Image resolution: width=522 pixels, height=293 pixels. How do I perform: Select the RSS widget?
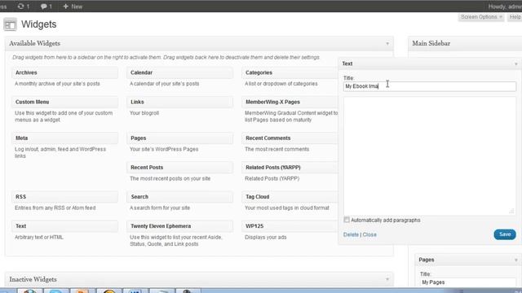pyautogui.click(x=65, y=197)
